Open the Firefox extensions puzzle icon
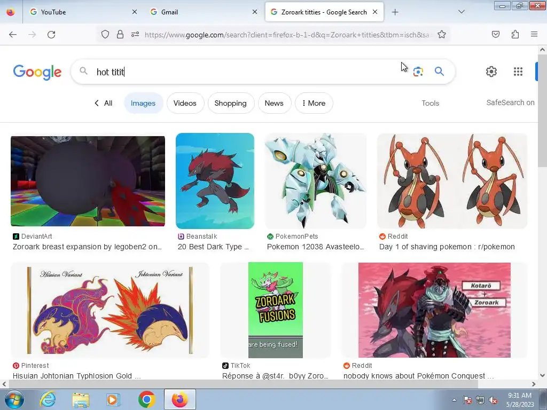This screenshot has width=547, height=410. [515, 34]
